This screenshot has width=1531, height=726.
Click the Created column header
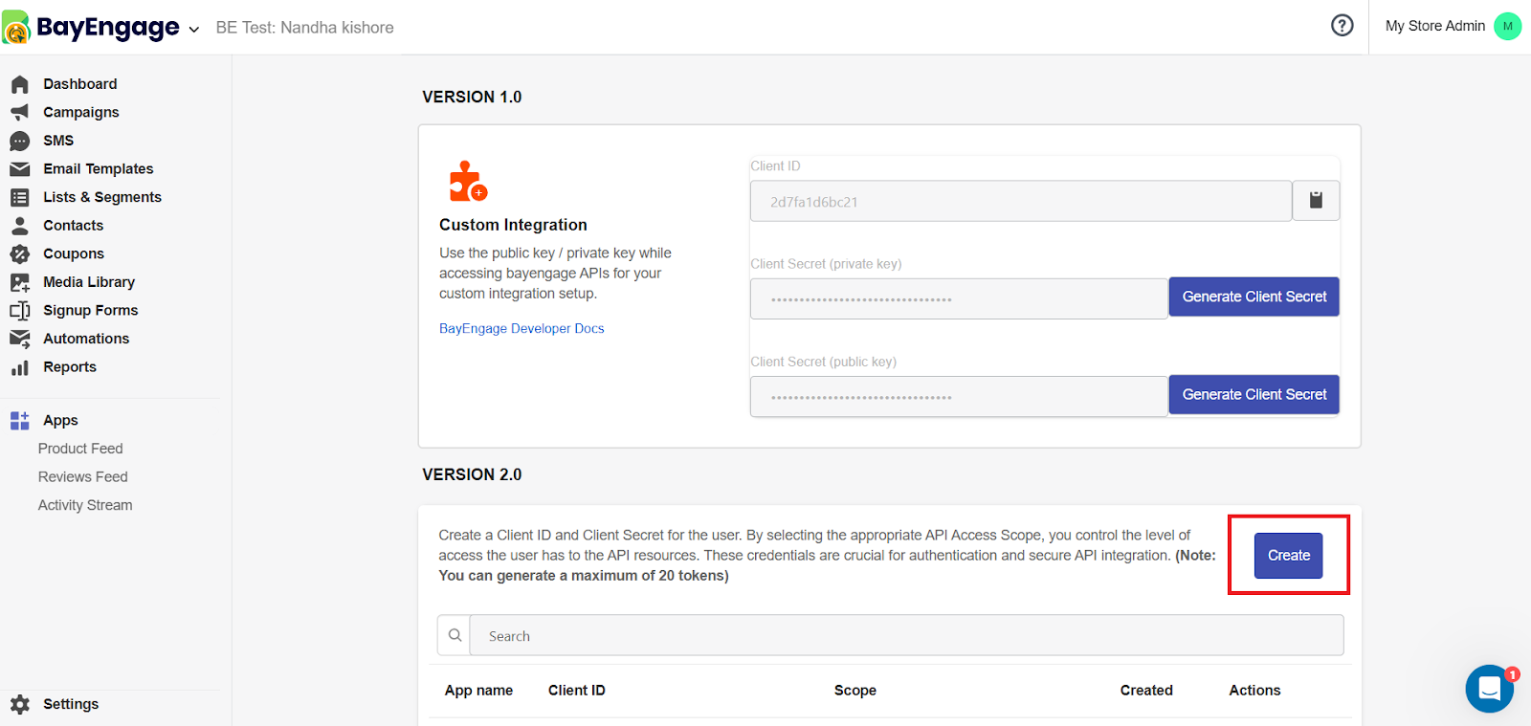point(1146,691)
